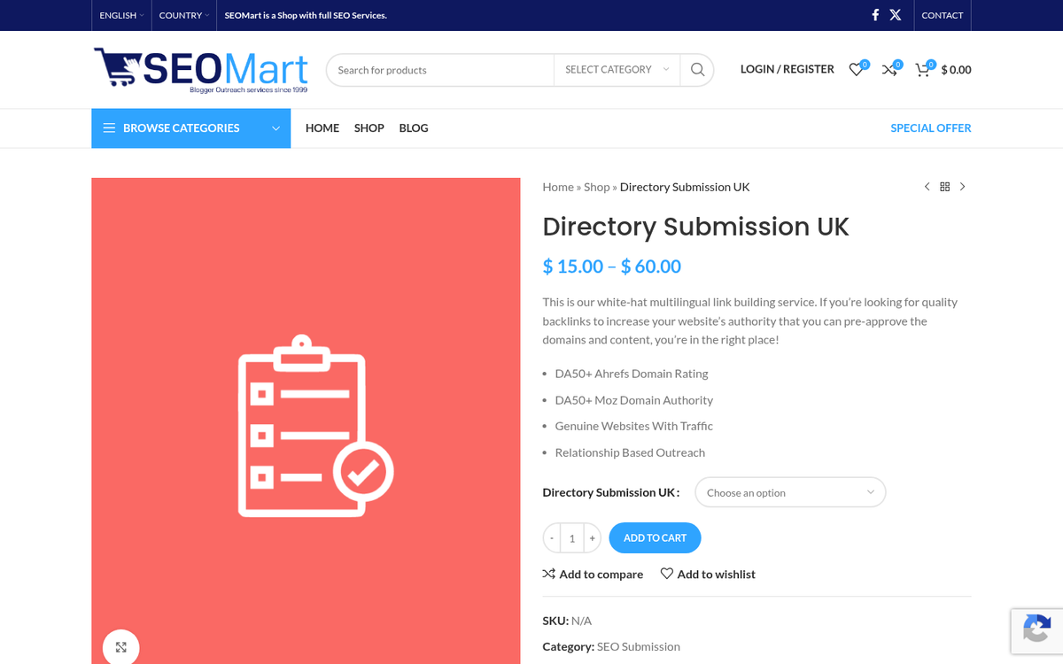Open the Choose an option variation dropdown
Screen dimensions: 1063x664
(x=788, y=492)
